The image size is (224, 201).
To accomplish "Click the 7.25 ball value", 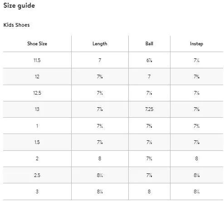I will [x=149, y=109].
